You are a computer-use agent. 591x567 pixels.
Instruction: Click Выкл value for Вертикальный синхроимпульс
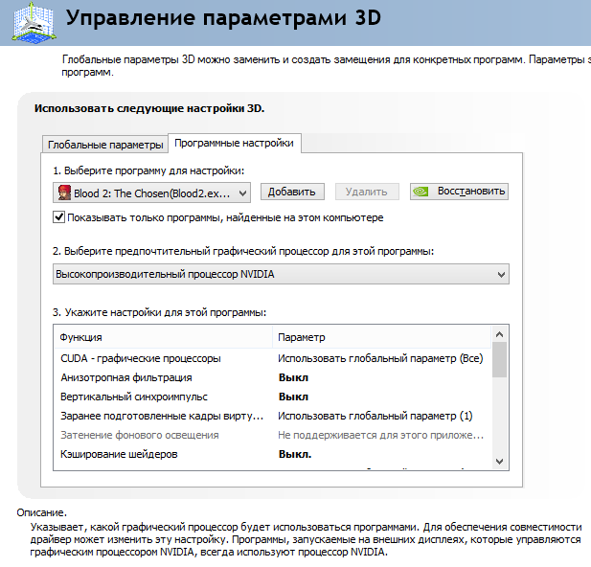pos(293,397)
